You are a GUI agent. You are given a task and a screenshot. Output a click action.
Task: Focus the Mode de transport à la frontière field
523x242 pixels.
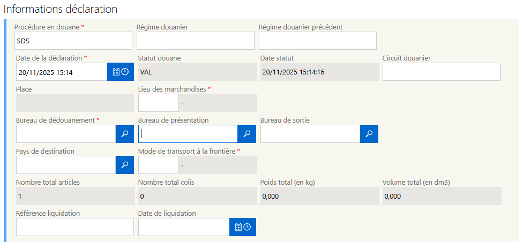pyautogui.click(x=158, y=165)
